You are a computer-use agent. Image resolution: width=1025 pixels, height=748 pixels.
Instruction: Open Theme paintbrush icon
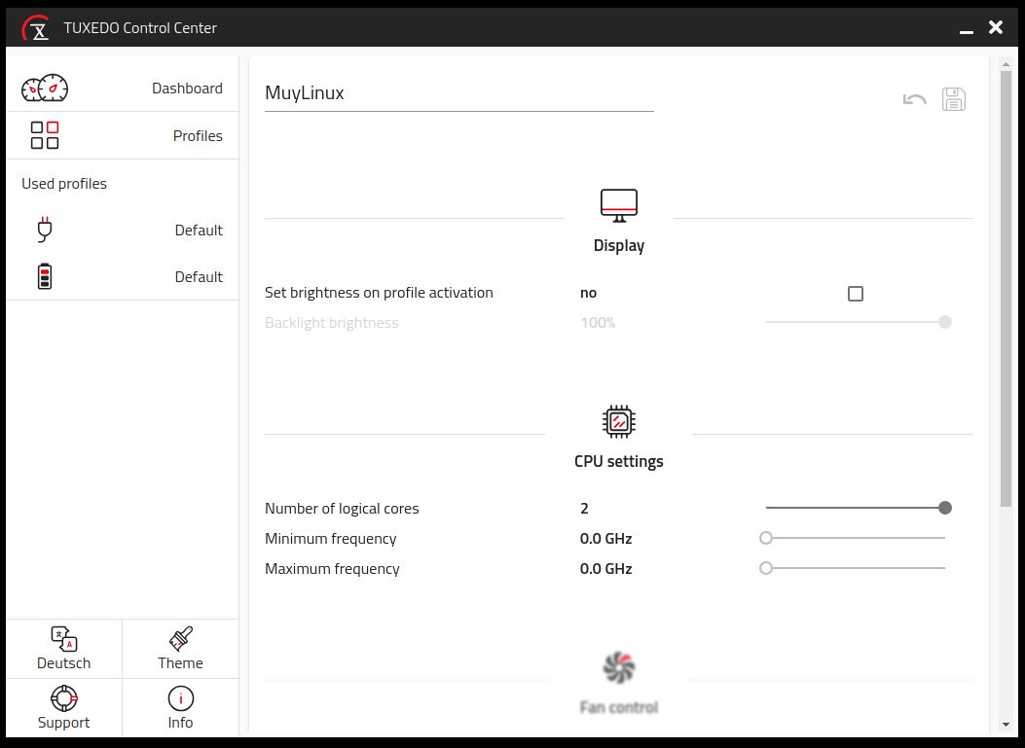pos(180,639)
